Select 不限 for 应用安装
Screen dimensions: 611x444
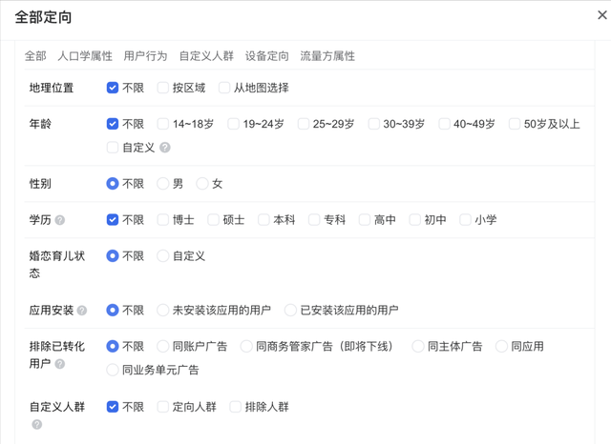pos(113,311)
